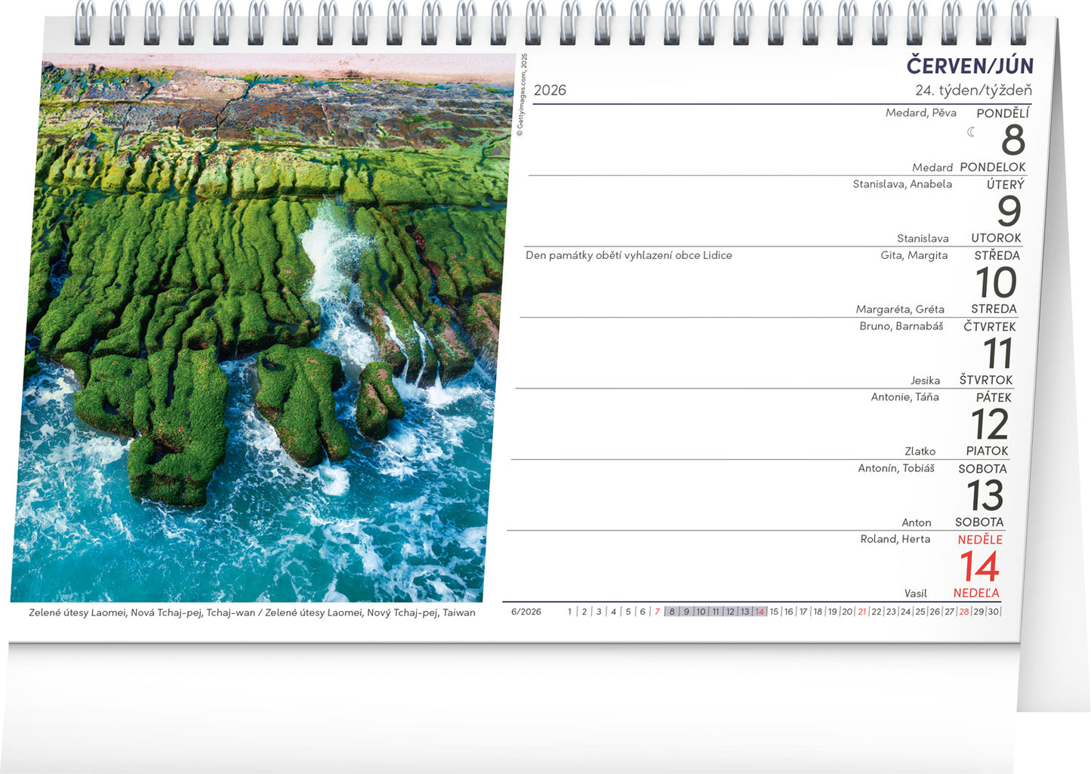
Task: Click the 6/2026 label in bottom strip
Action: pos(526,612)
